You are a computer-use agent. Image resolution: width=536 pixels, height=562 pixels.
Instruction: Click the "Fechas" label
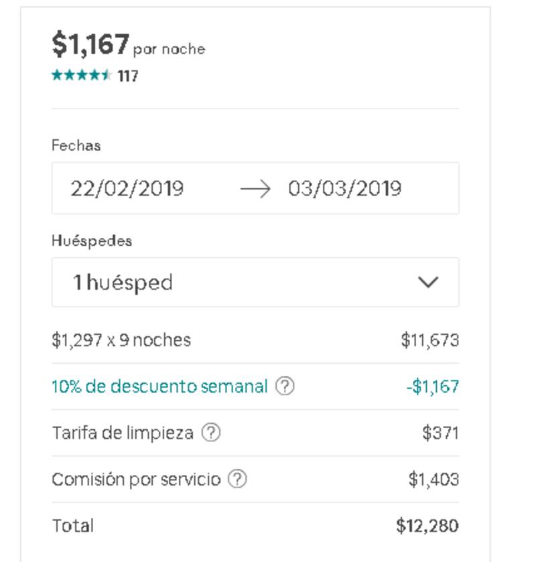76,145
